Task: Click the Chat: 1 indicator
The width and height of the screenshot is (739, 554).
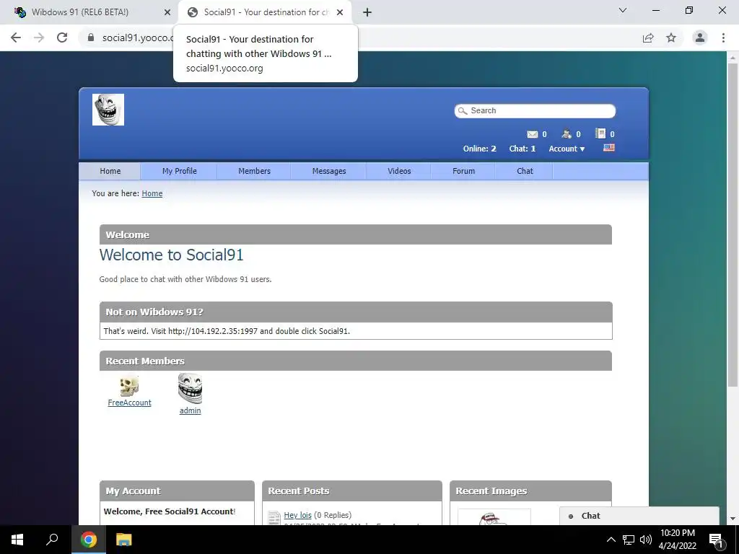Action: (522, 149)
